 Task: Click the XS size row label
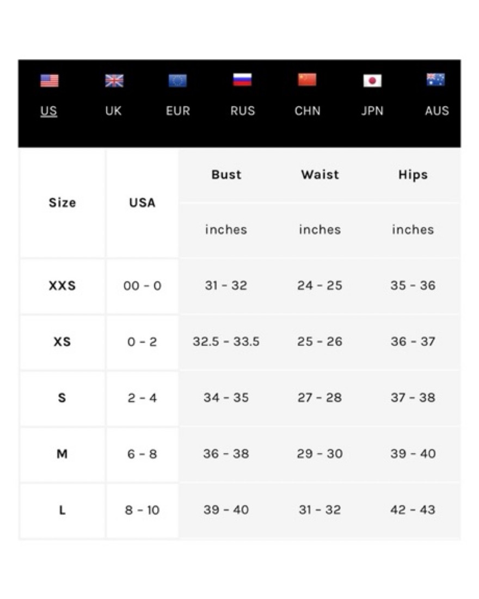tap(62, 342)
